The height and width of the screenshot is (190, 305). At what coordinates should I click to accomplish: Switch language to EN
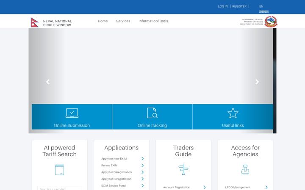coord(261,6)
